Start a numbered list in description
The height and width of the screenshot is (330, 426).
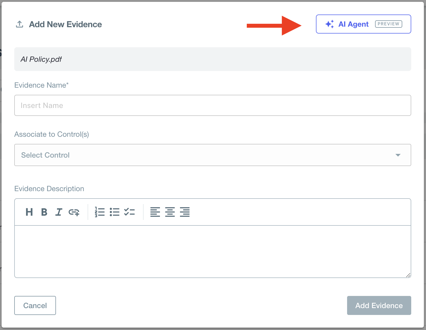pos(100,212)
